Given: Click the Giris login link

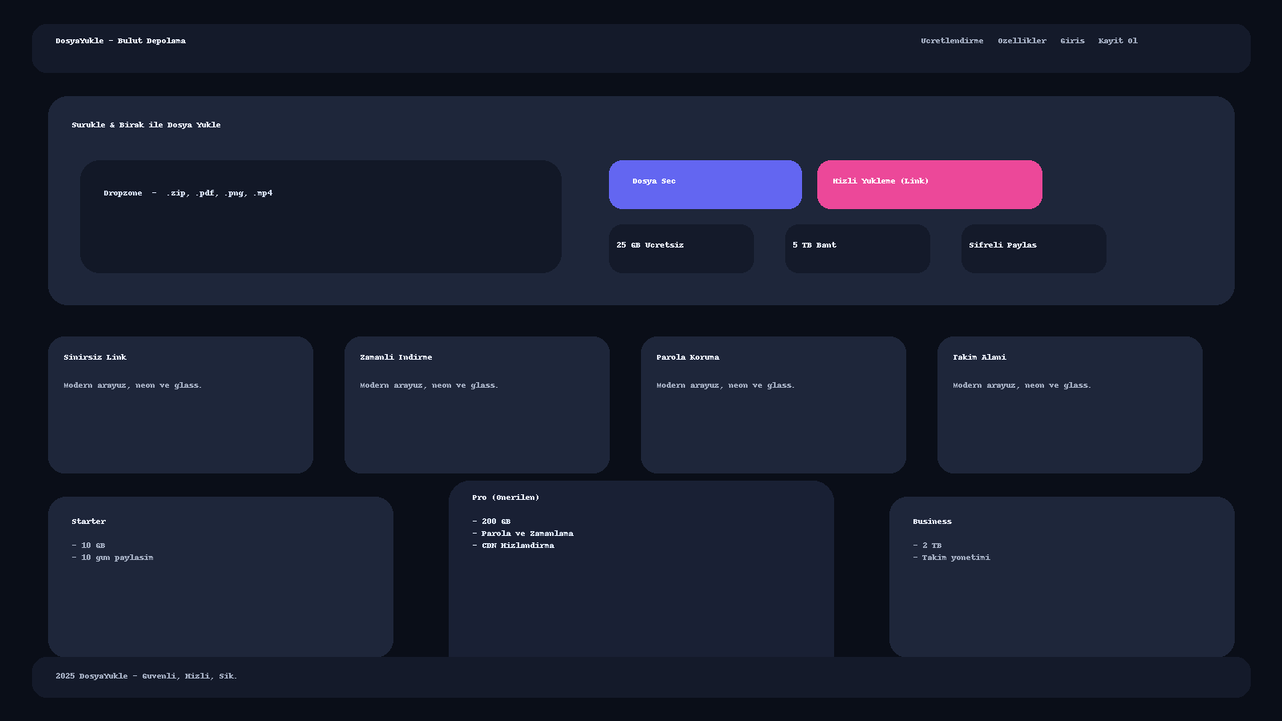Looking at the screenshot, I should (x=1072, y=41).
